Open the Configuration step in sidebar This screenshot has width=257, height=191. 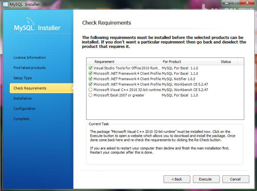25,109
